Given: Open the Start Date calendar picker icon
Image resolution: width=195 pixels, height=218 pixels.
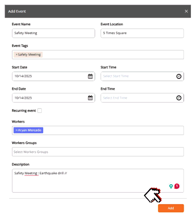Looking at the screenshot, I should point(90,76).
